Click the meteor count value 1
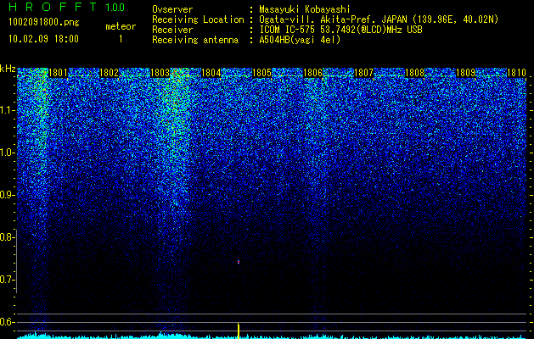This screenshot has width=534, height=339. coord(121,39)
